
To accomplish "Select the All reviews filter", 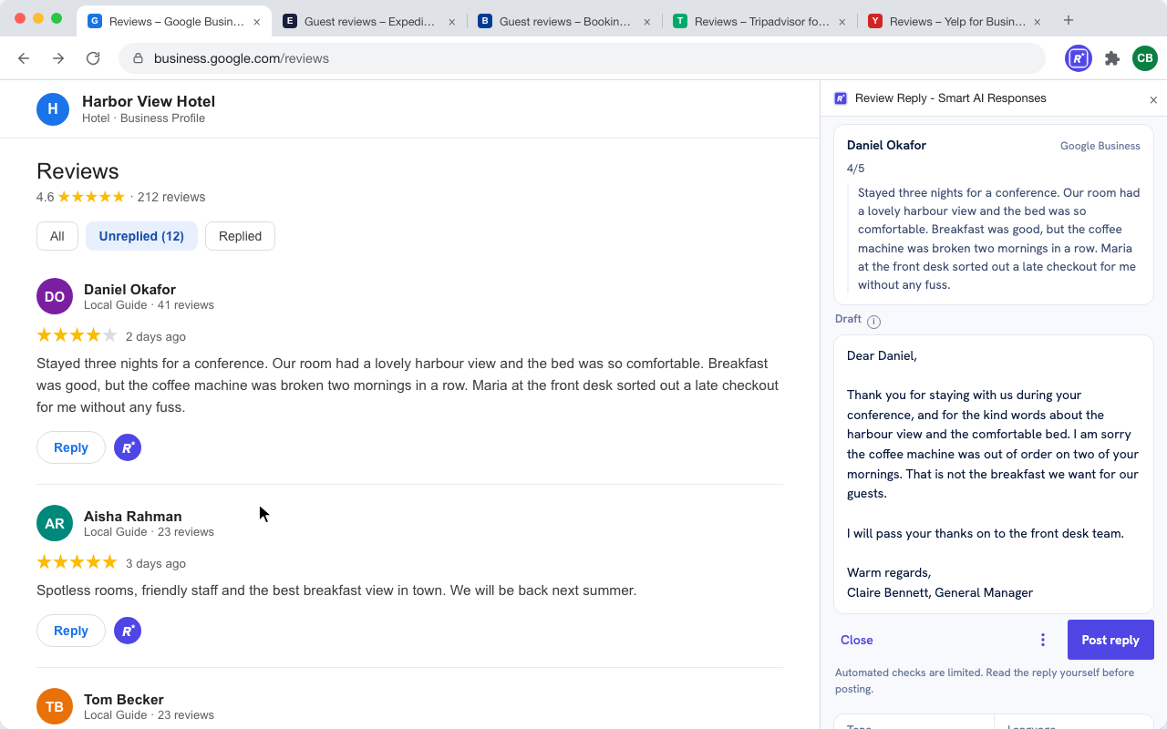I will (x=57, y=236).
